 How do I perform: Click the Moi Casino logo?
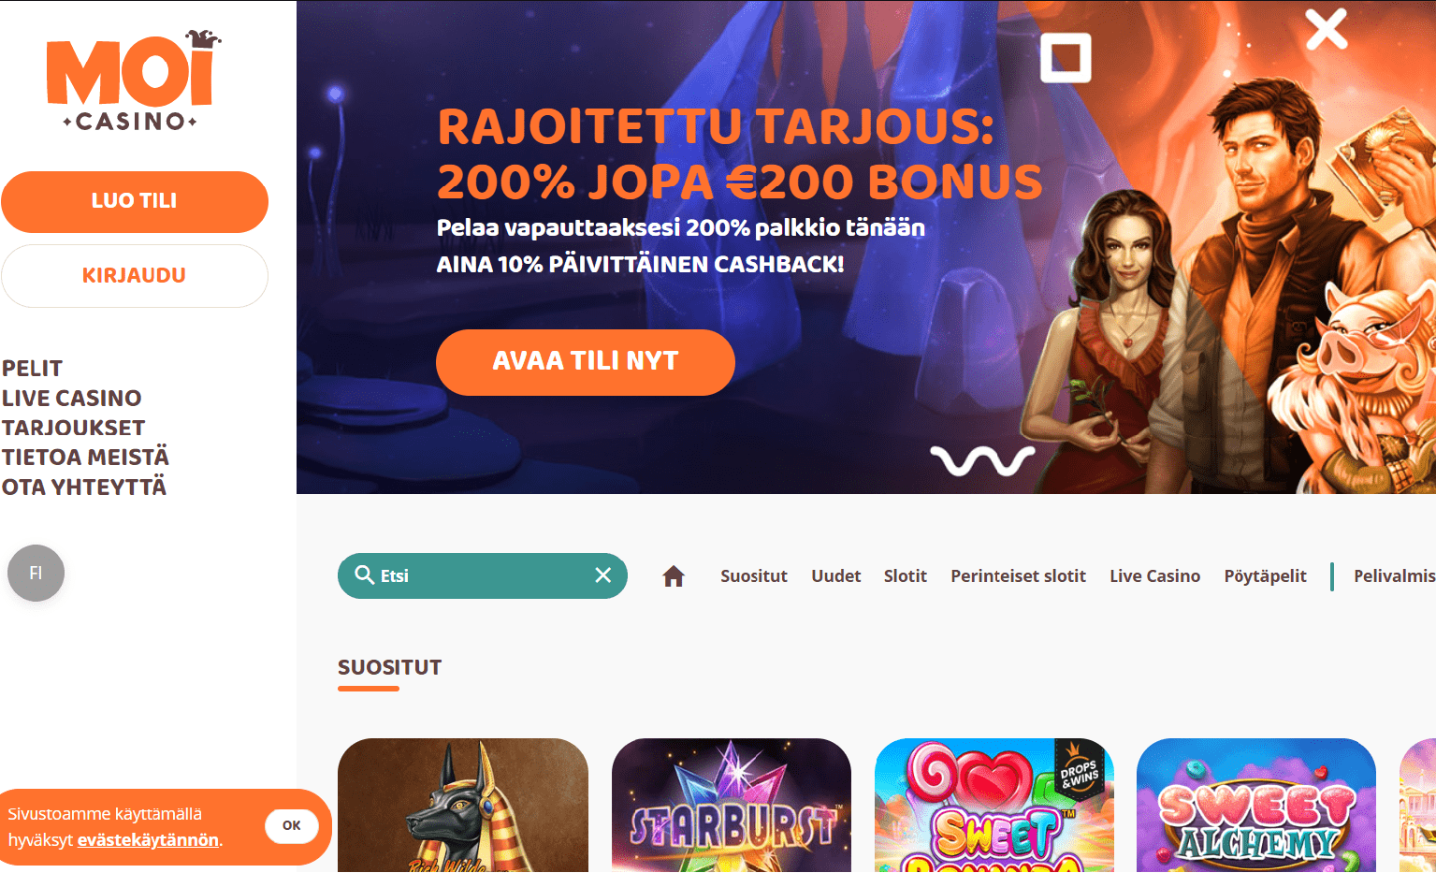tap(134, 80)
